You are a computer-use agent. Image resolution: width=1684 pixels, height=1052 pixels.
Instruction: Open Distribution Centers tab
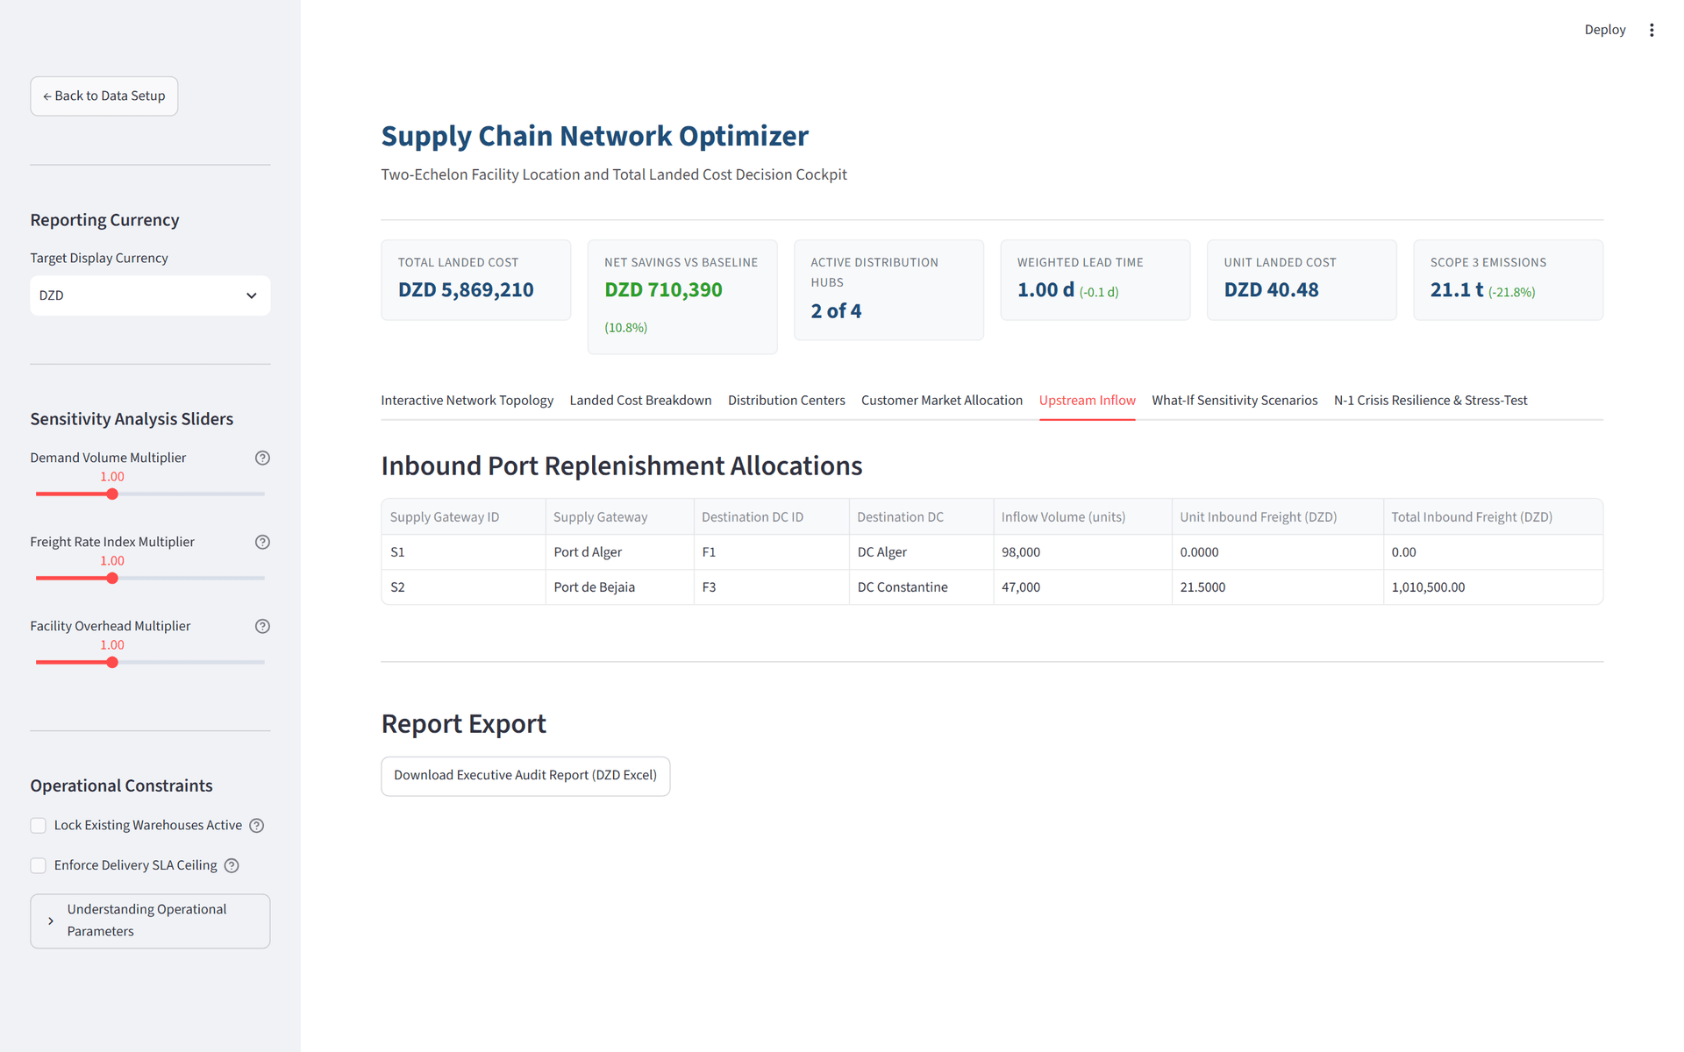[x=787, y=400]
